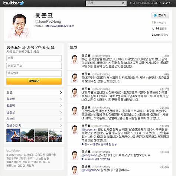Open the 시스템 현황 footer link
This screenshot has height=176, width=176.
coord(43,158)
